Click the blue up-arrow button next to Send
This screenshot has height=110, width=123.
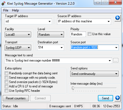(118, 98)
